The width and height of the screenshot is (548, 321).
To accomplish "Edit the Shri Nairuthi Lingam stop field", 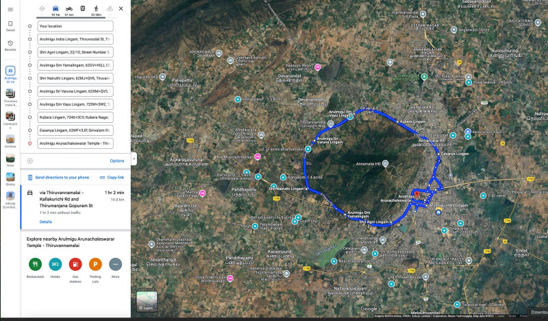I will pos(75,78).
